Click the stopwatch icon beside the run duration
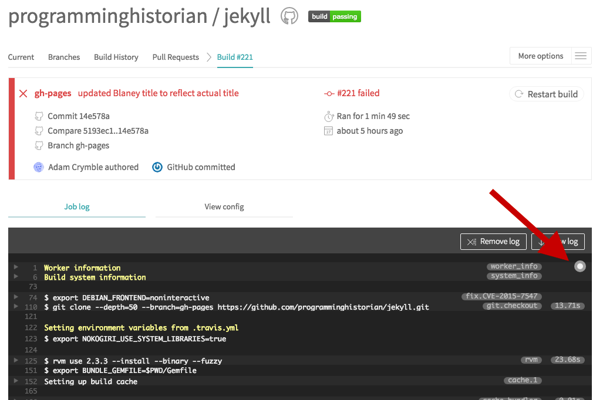This screenshot has width=603, height=400. 329,116
